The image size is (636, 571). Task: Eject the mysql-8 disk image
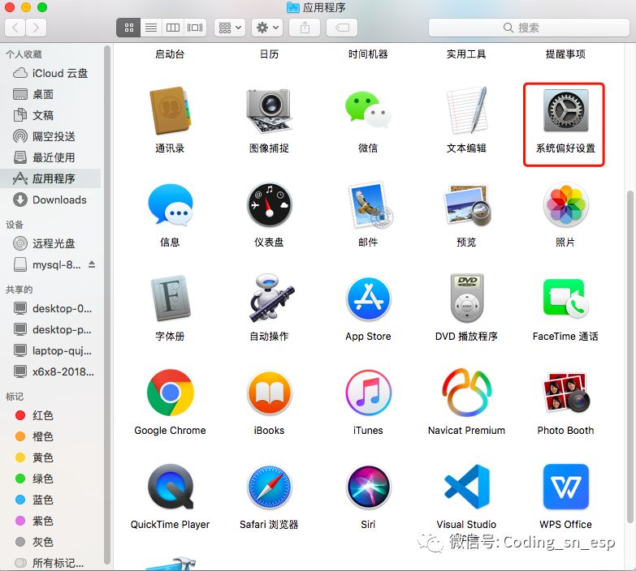click(x=92, y=264)
